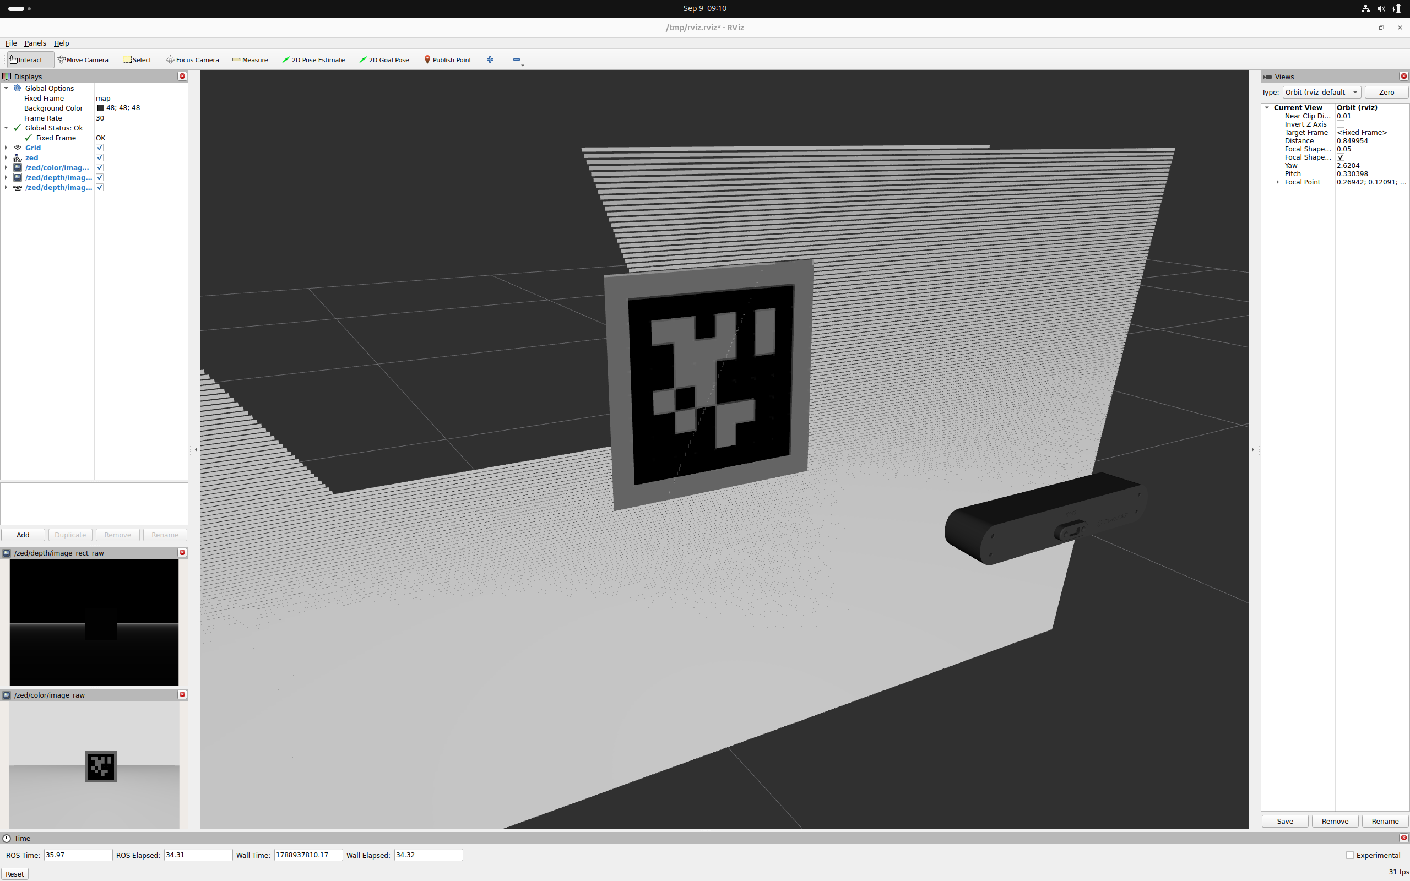This screenshot has height=881, width=1410.
Task: Select the 2D Pose Estimate tool
Action: tap(313, 59)
